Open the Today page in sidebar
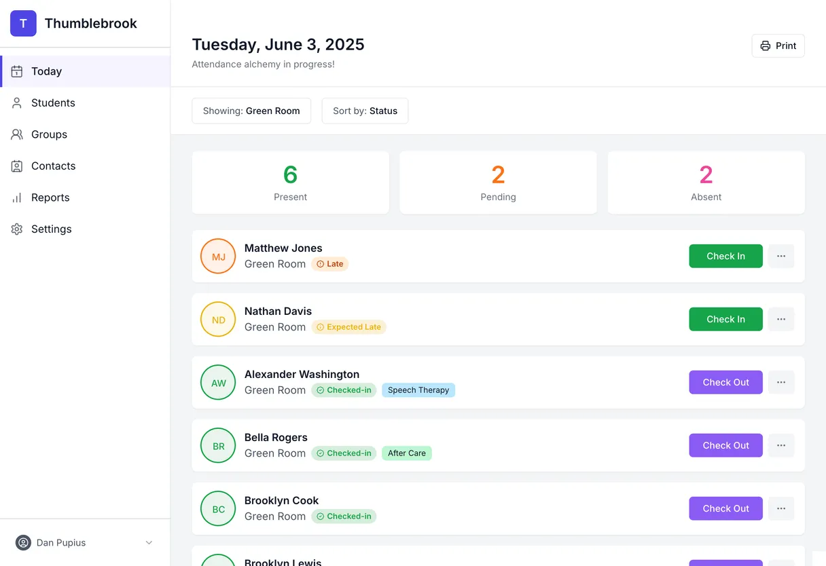Image resolution: width=826 pixels, height=566 pixels. [86, 71]
